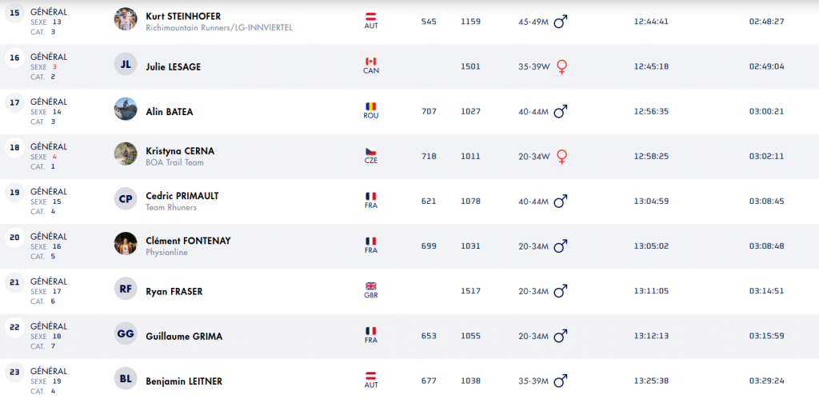Viewport: 819px width, 403px height.
Task: Click Kurt Steinhofer's profile photo
Action: [x=126, y=19]
